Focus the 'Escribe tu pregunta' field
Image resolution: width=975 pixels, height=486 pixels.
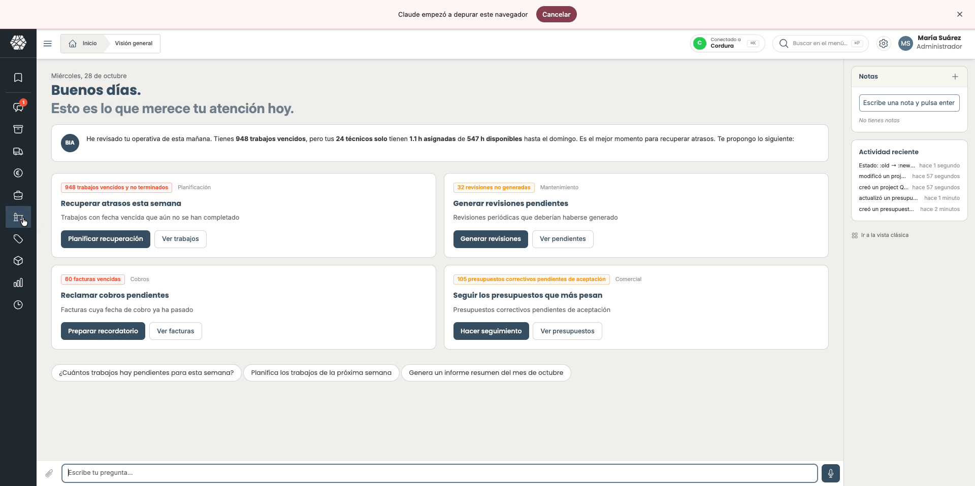[440, 473]
